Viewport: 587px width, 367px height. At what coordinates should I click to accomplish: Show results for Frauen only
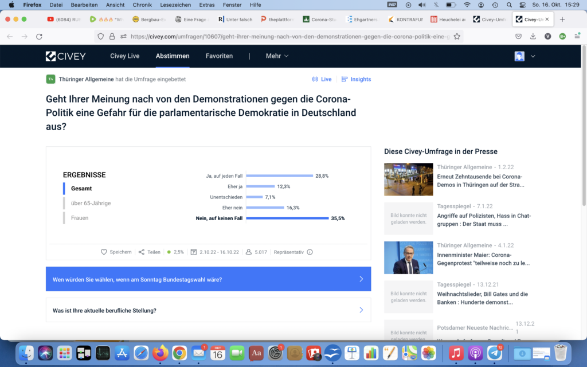80,218
